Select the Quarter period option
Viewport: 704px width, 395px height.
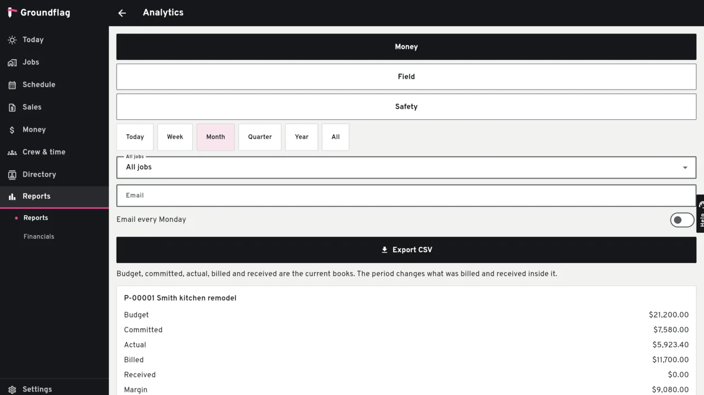pyautogui.click(x=260, y=137)
